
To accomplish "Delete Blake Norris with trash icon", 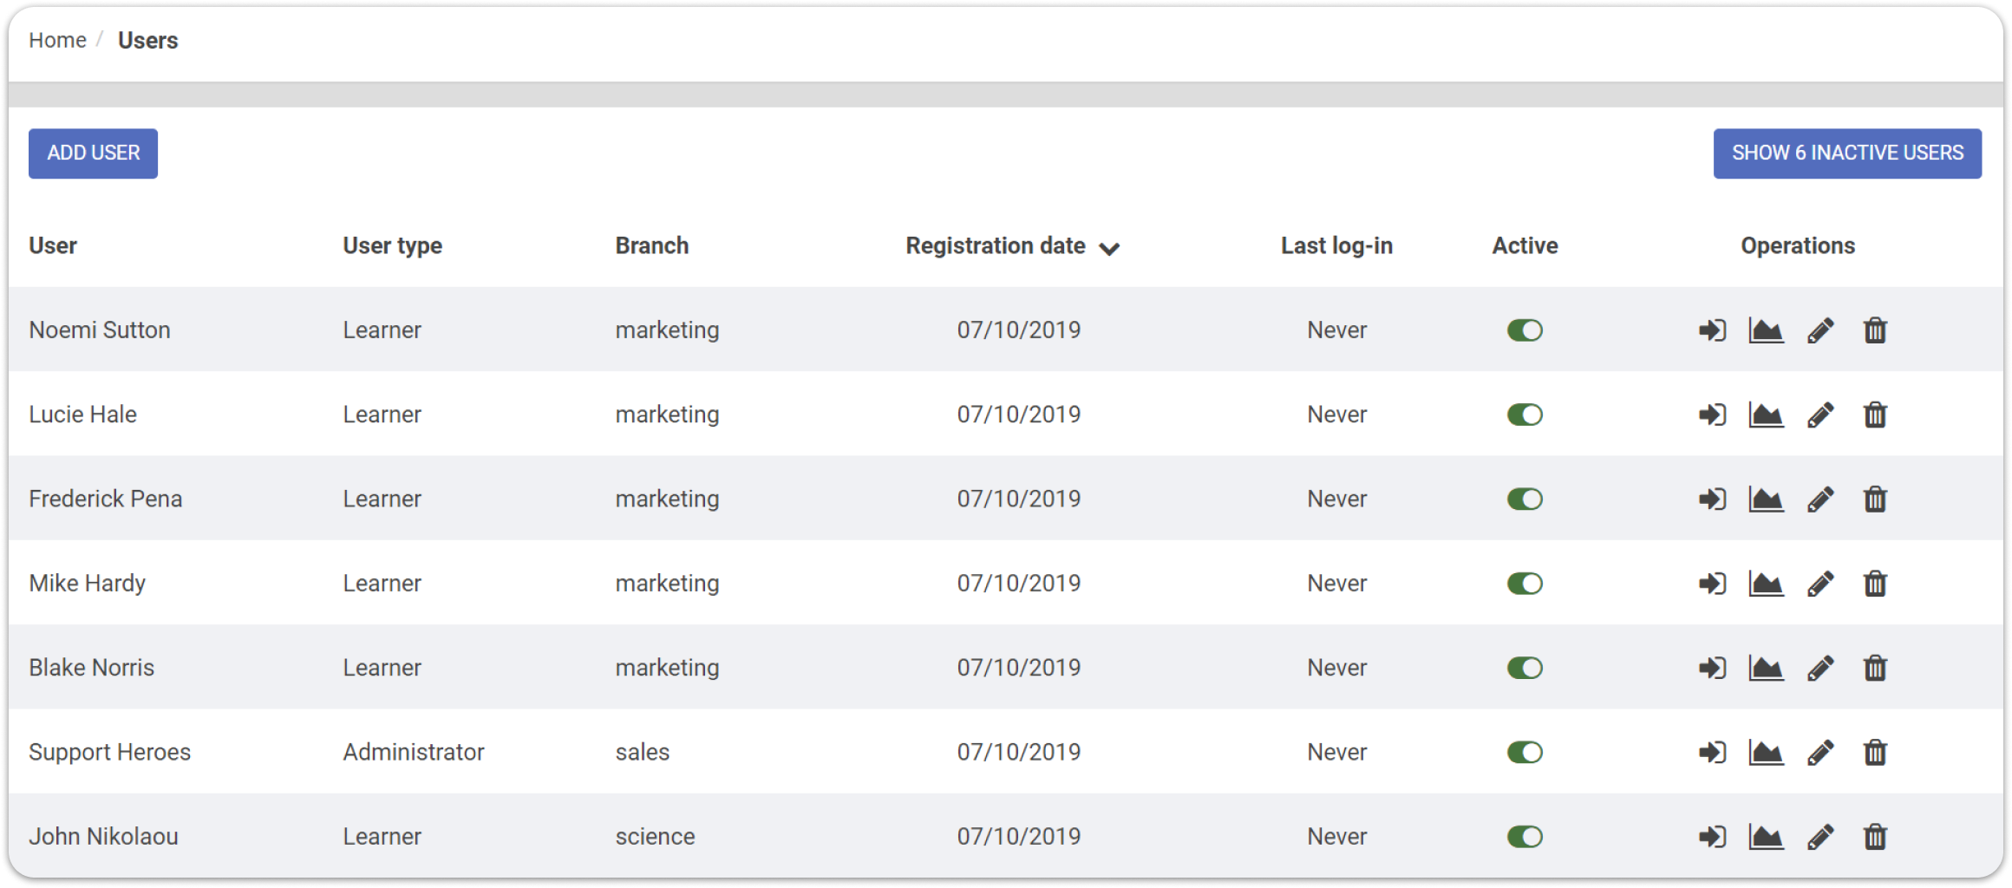I will tap(1875, 668).
